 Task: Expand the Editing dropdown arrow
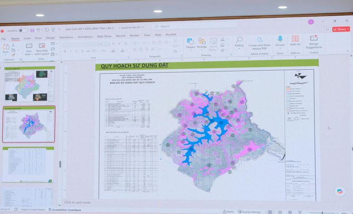point(239,49)
